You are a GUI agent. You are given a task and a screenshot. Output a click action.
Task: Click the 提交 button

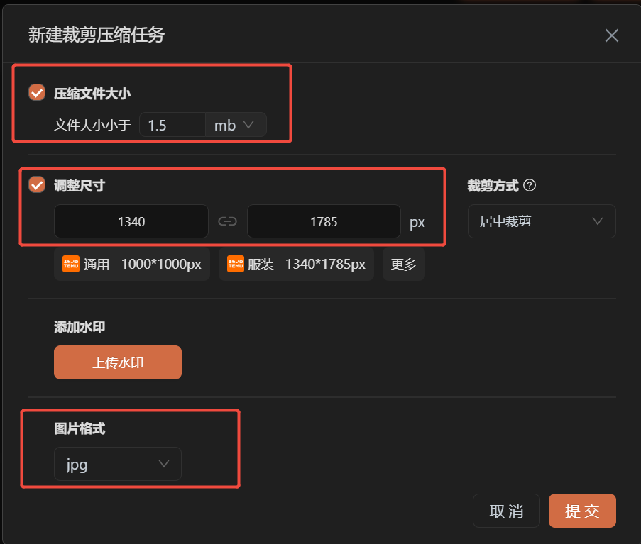point(582,511)
